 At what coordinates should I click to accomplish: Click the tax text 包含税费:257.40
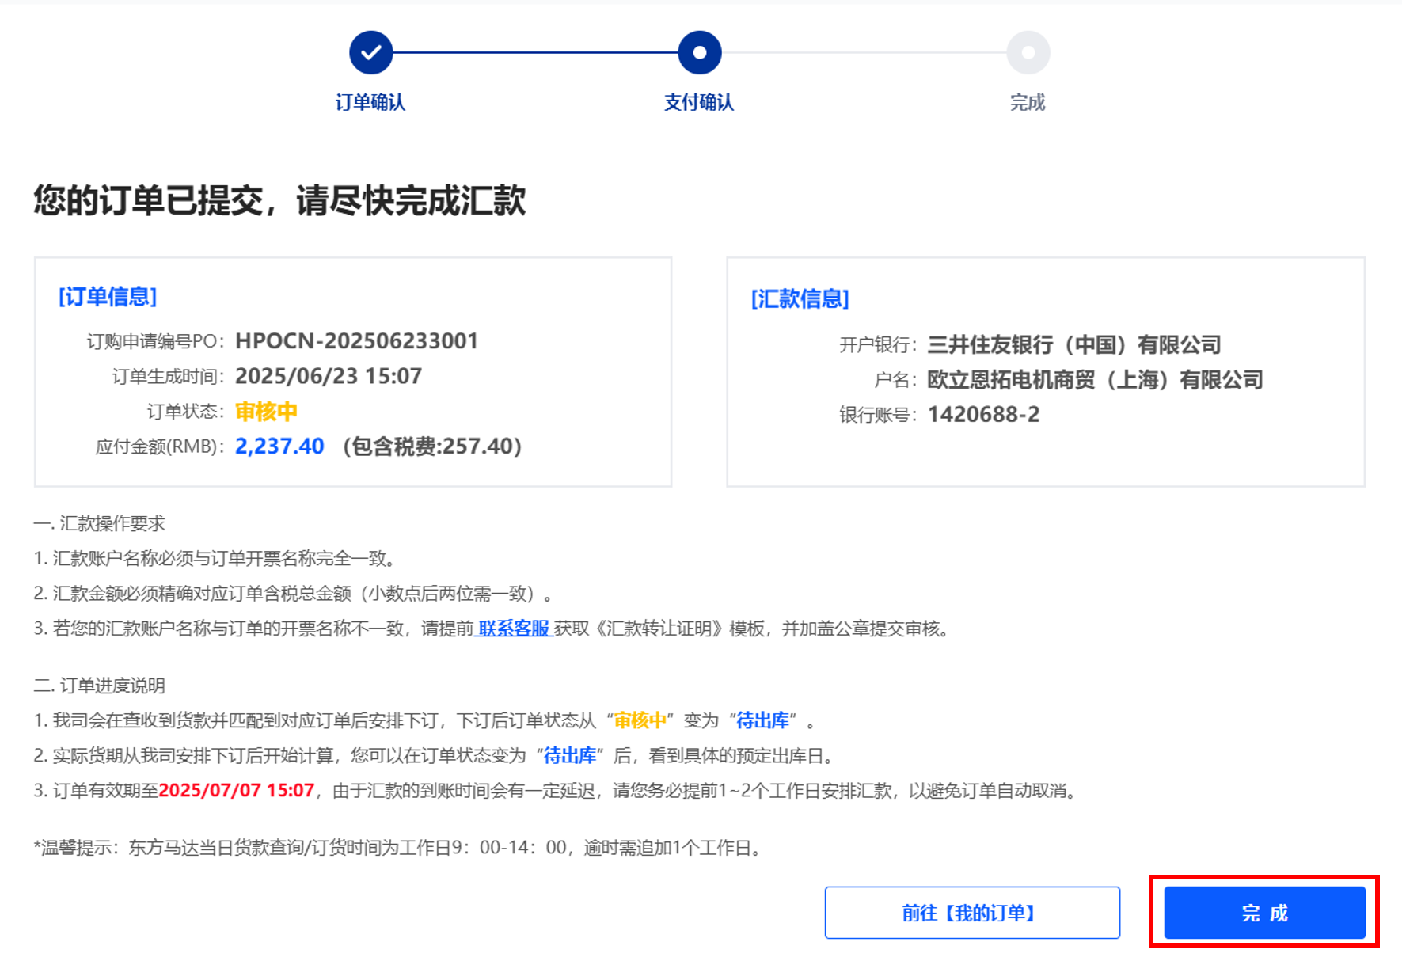pyautogui.click(x=432, y=446)
